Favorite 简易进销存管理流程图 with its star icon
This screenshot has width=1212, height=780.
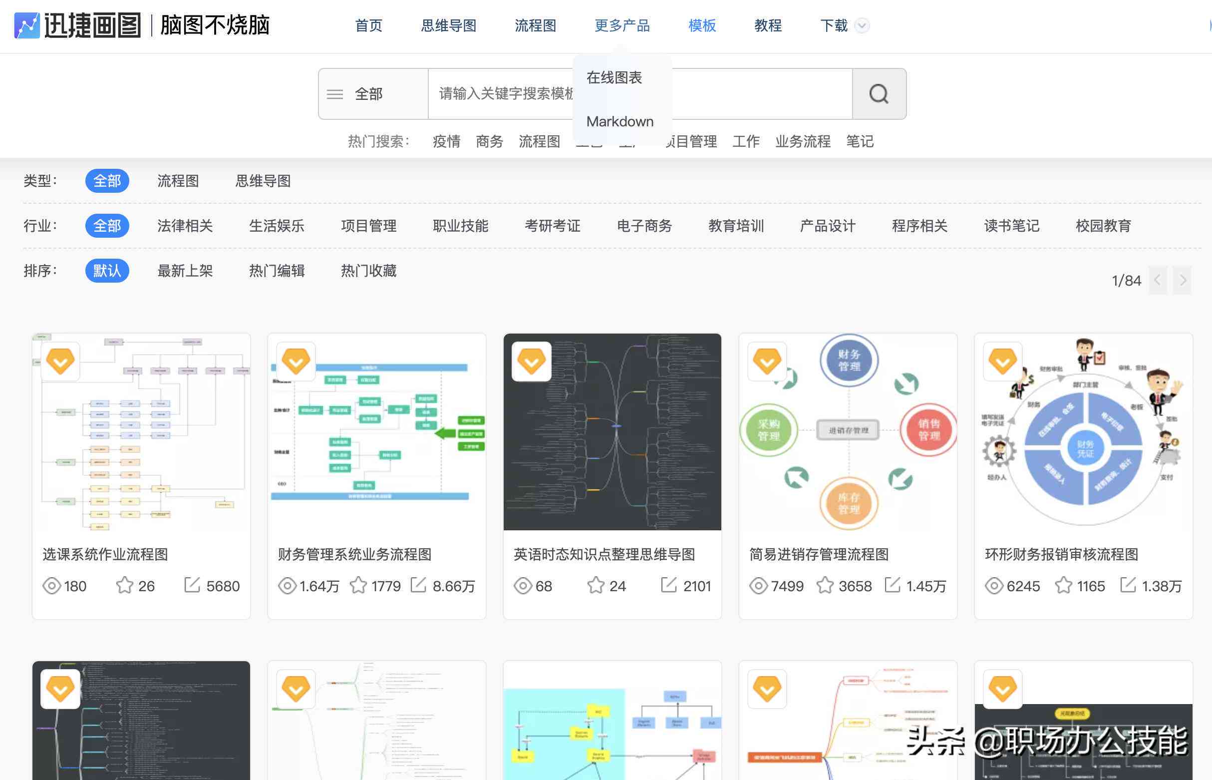click(825, 586)
